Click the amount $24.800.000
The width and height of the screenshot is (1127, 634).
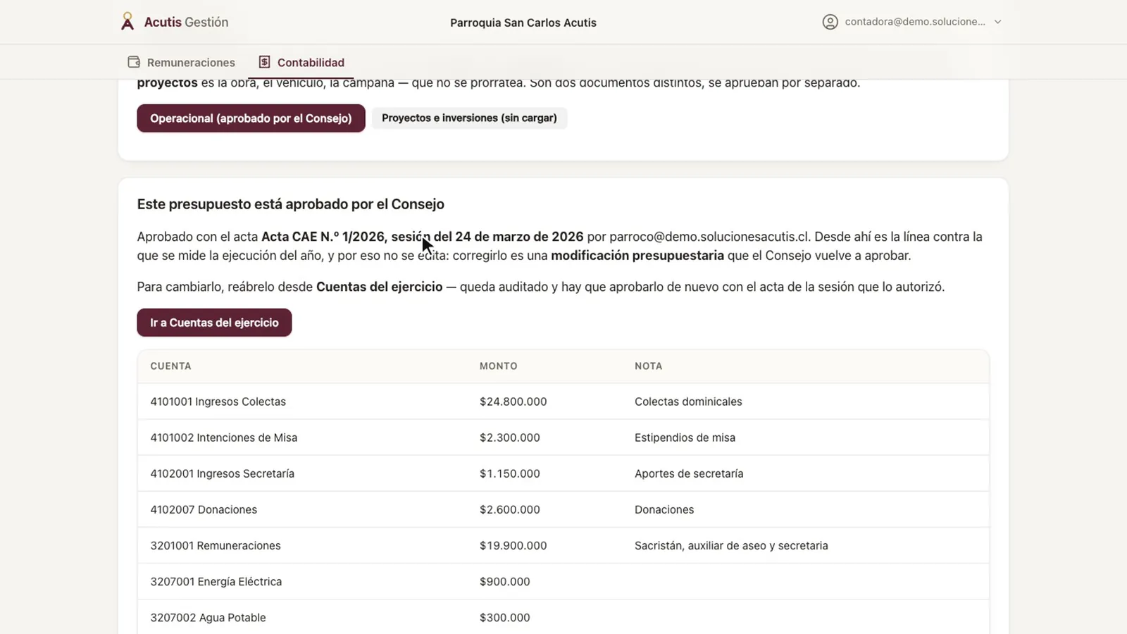point(513,402)
